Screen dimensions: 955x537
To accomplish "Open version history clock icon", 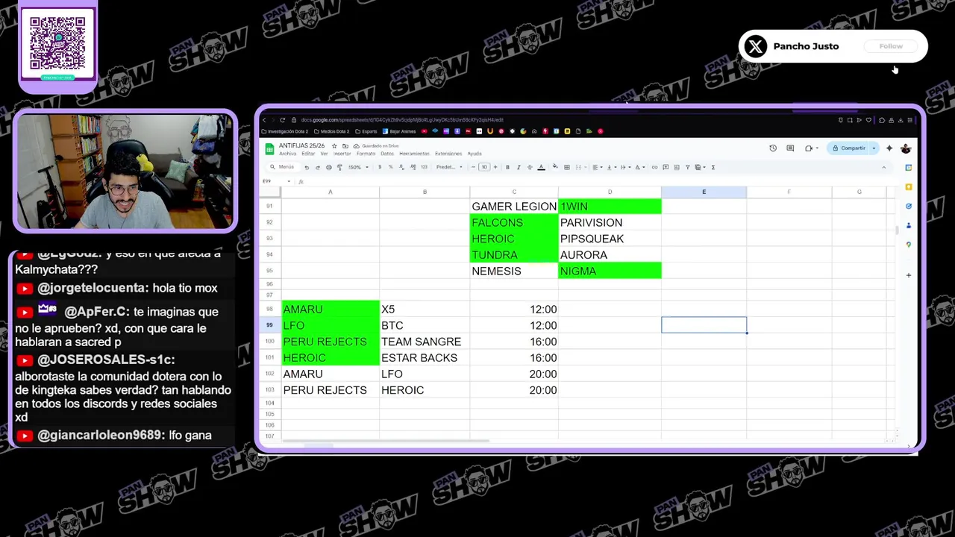I will coord(773,148).
